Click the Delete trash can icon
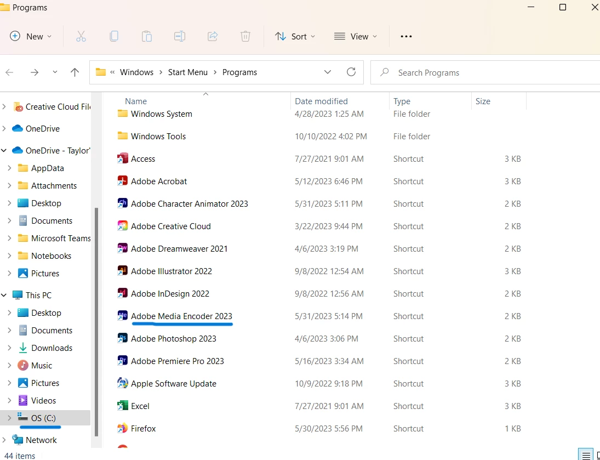Image resolution: width=600 pixels, height=460 pixels. (245, 36)
